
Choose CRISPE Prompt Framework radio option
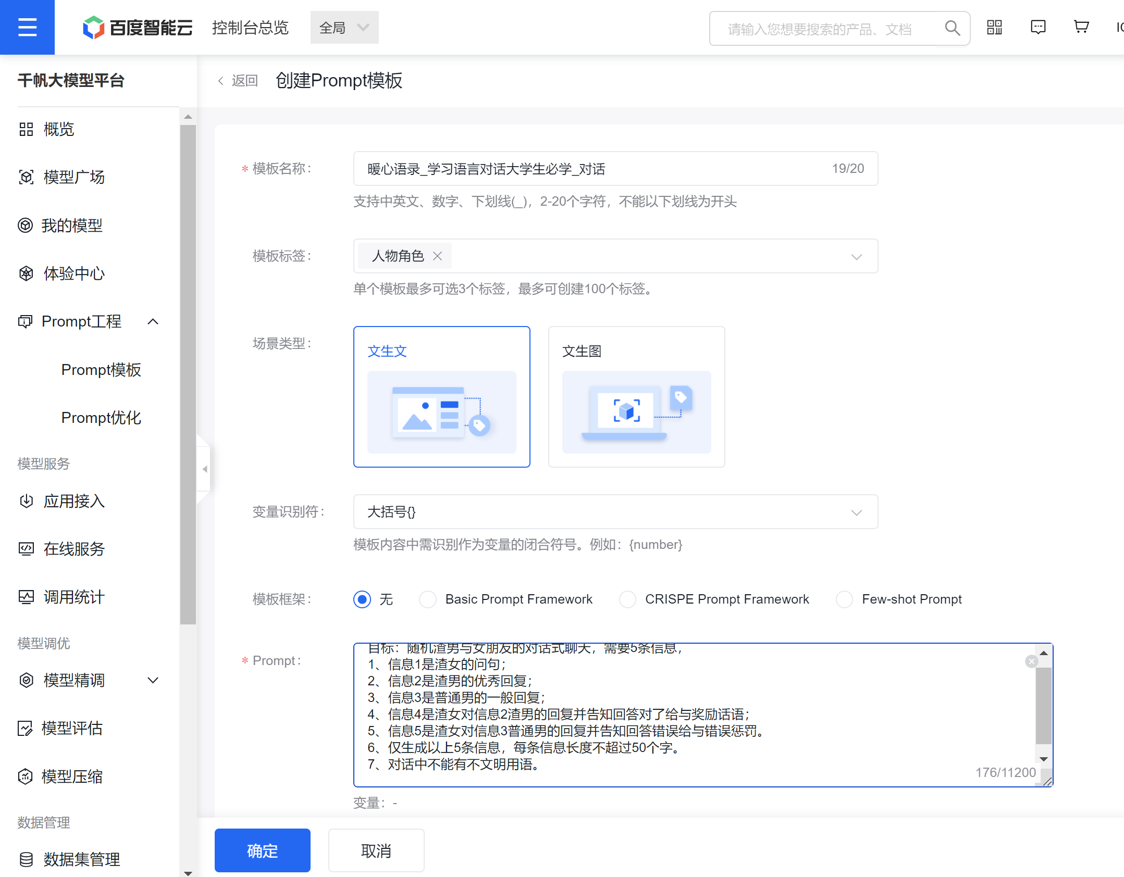point(627,599)
